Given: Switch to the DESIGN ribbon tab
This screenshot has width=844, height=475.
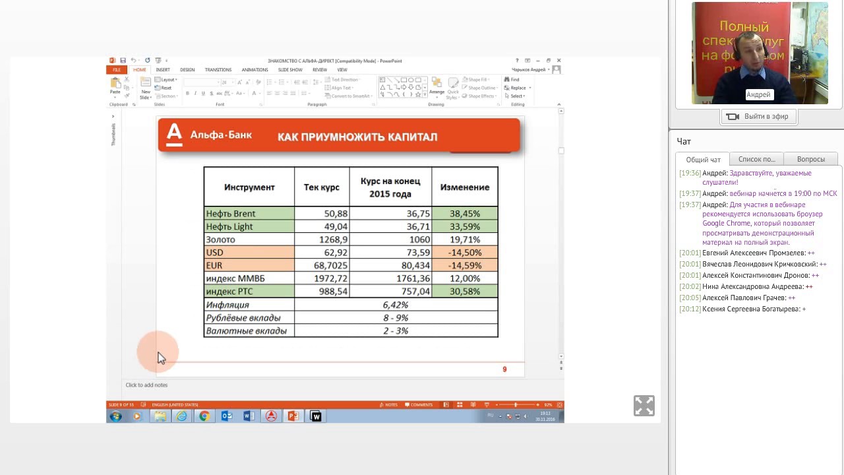Looking at the screenshot, I should (187, 69).
